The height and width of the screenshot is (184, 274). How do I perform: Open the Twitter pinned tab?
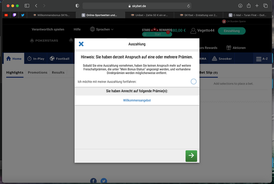pos(23,15)
